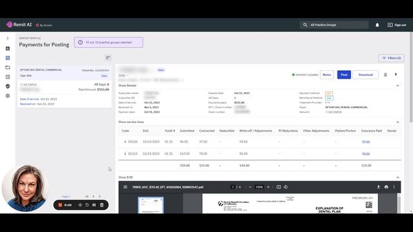Click the Patient Portion column header
Viewport: 413px width, 232px height.
[345, 131]
